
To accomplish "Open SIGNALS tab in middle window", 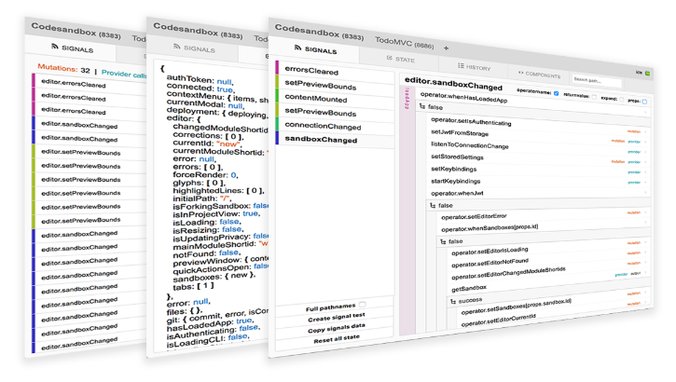I will (195, 48).
